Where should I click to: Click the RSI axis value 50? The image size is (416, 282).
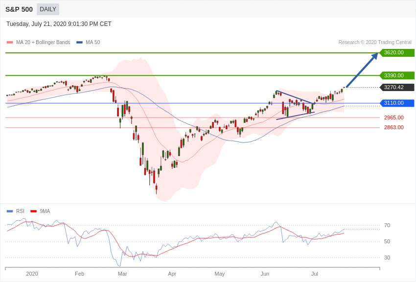pos(387,241)
